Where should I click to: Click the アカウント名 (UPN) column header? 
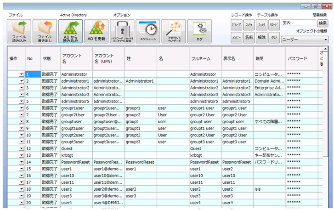(x=108, y=58)
